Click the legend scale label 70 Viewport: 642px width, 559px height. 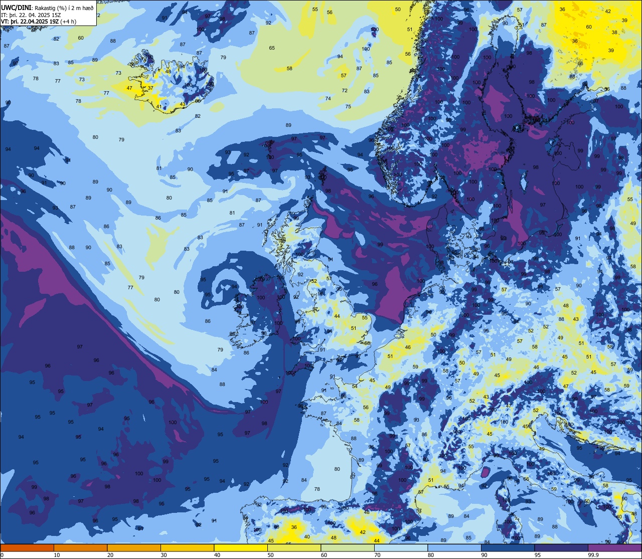click(x=377, y=555)
